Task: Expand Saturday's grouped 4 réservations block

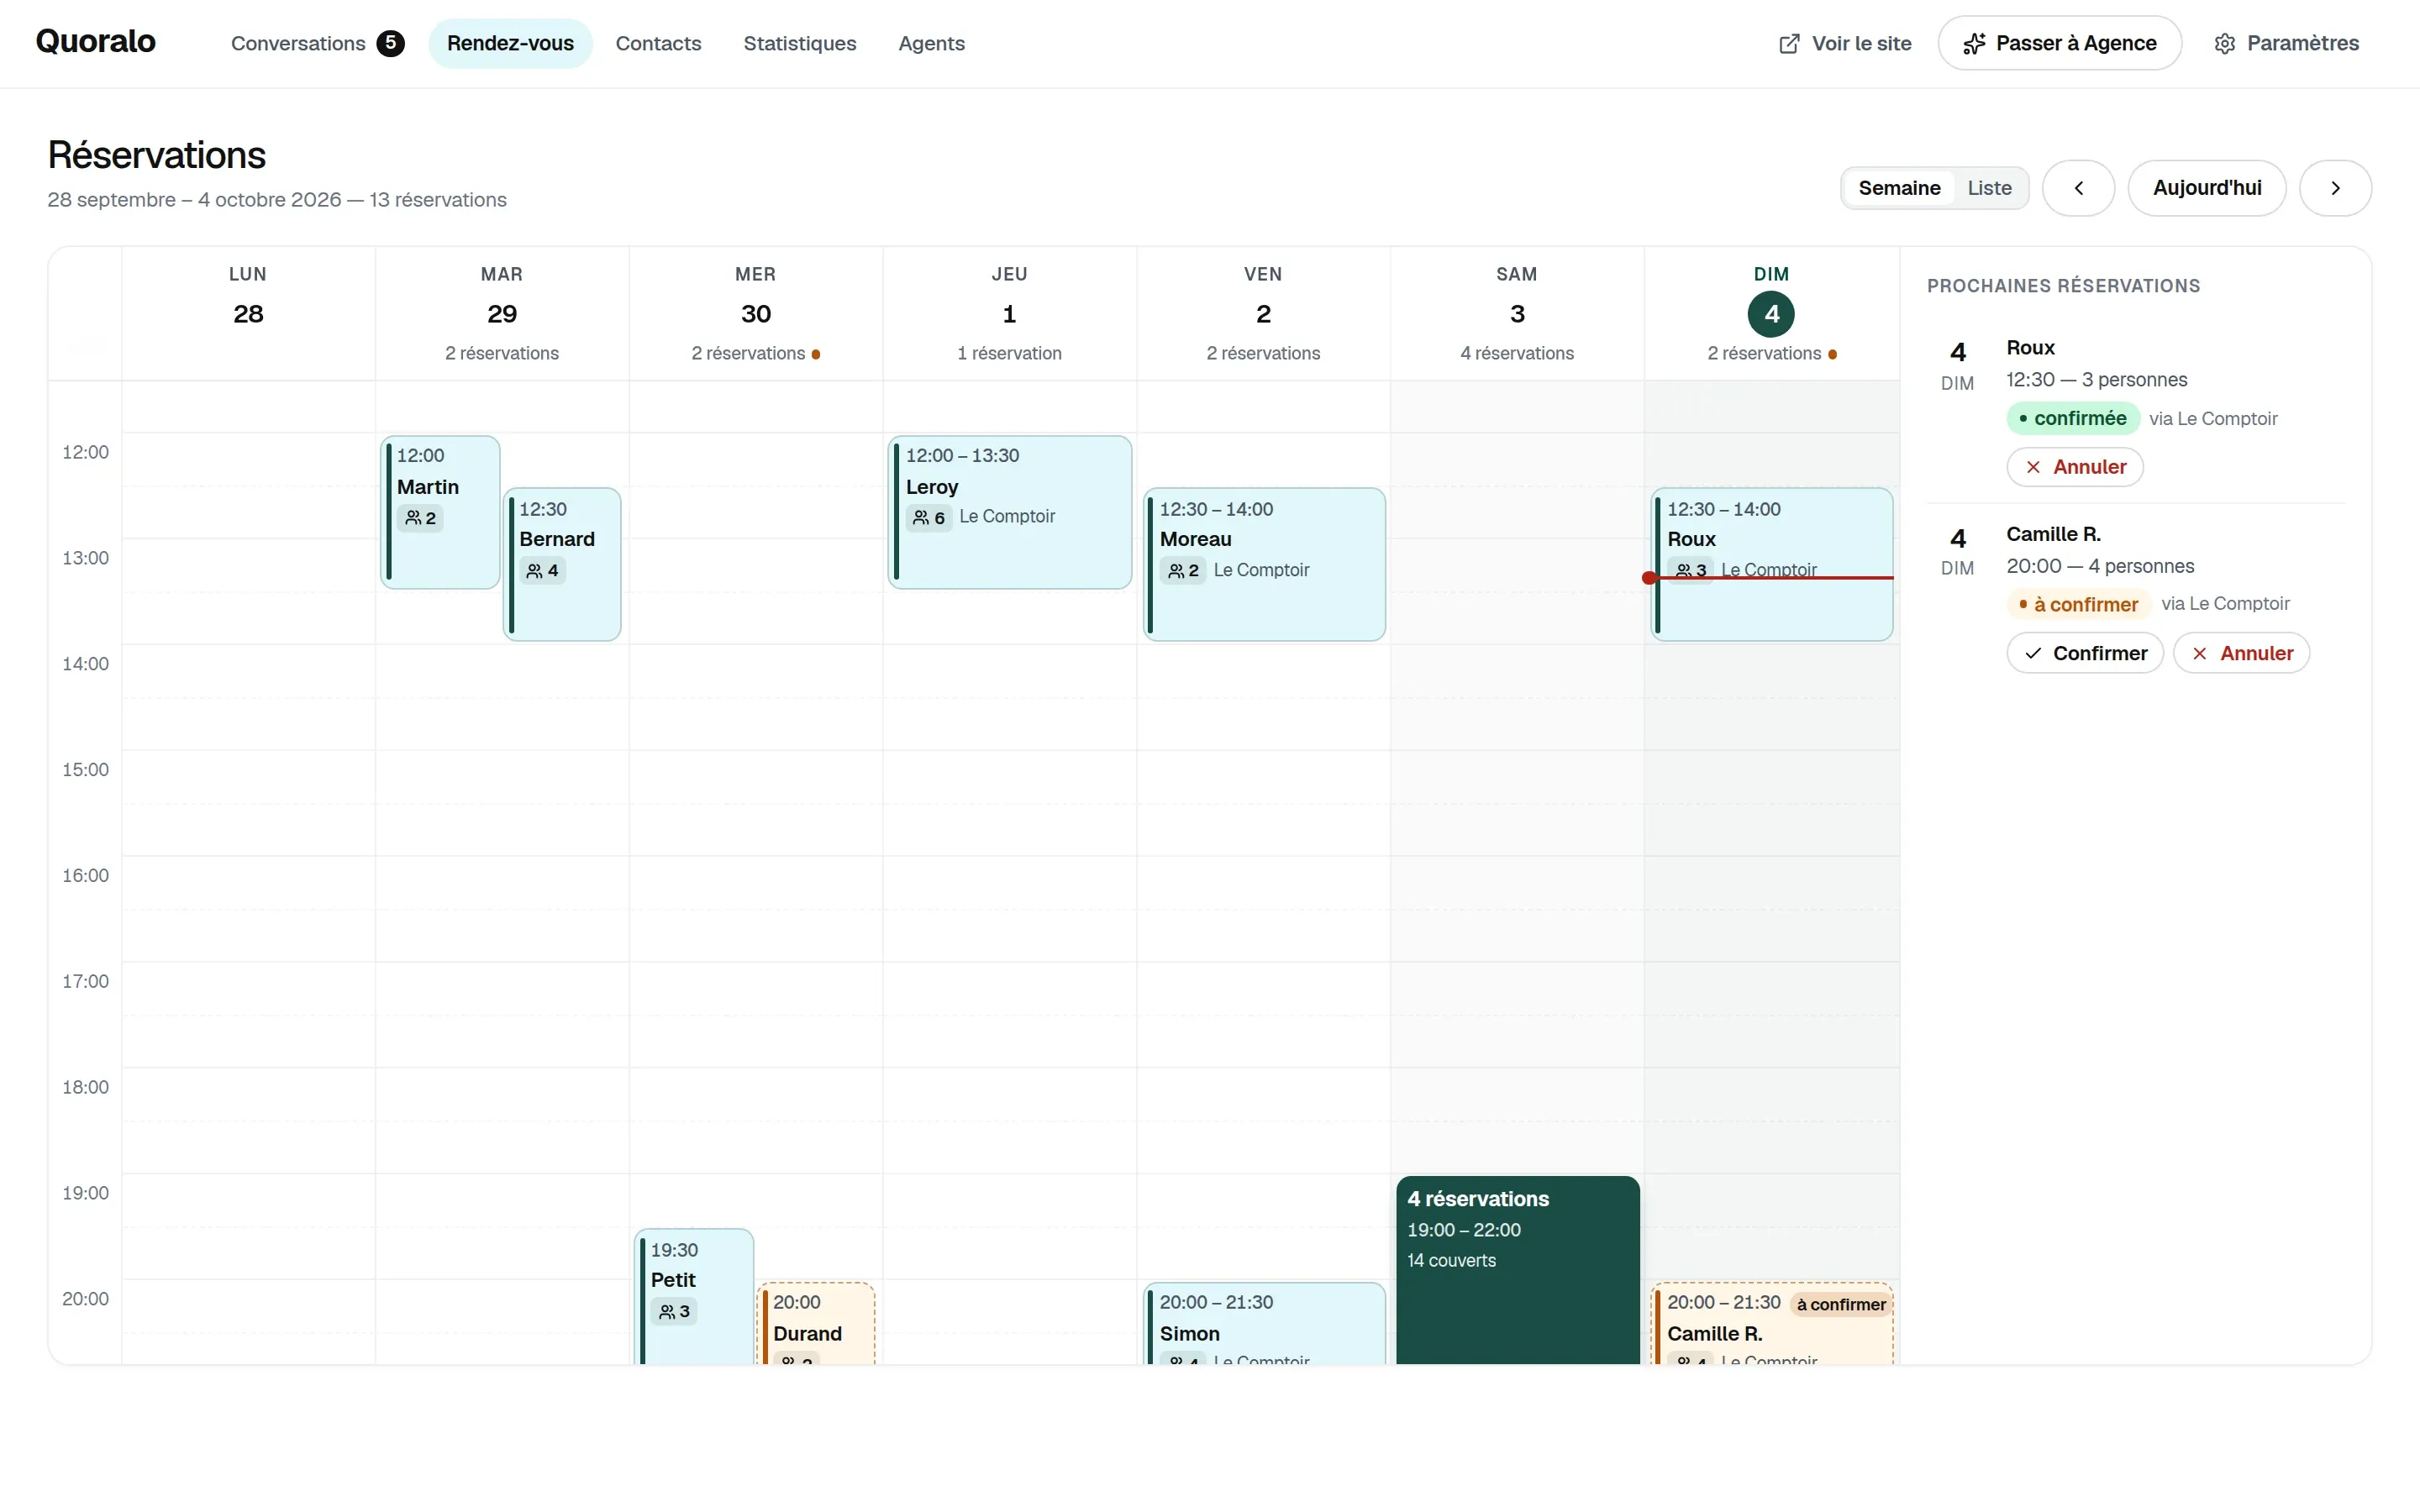Action: click(1518, 1270)
